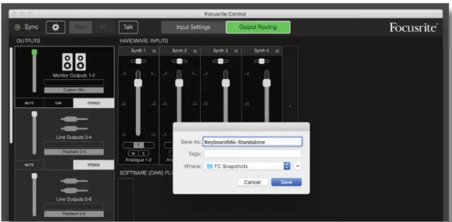
Task: Click the Sync status indicator
Action: [17, 27]
